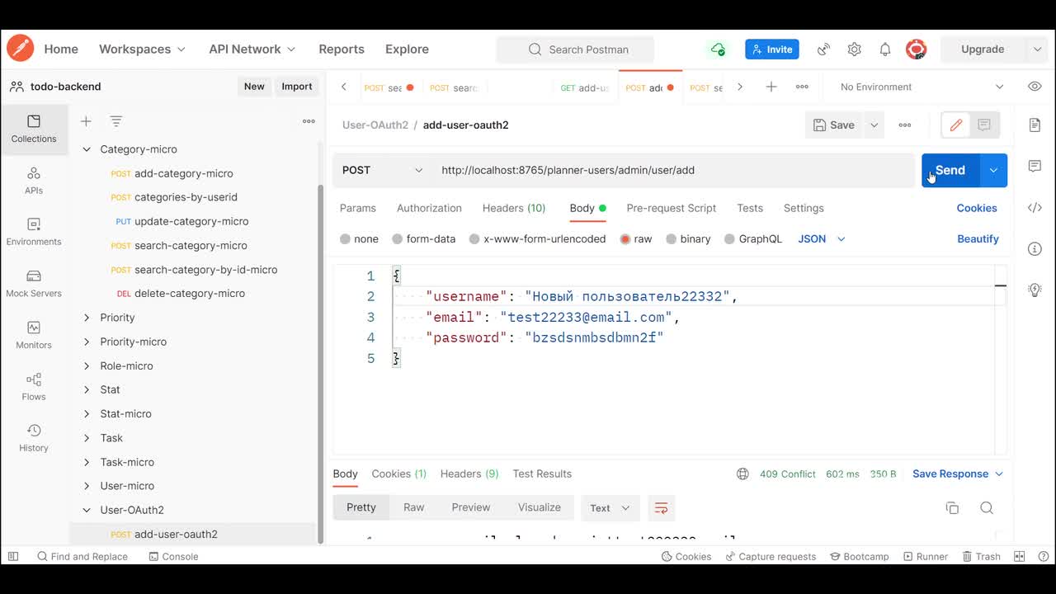Open the No Environment selector
This screenshot has height=594, width=1056.
(922, 87)
